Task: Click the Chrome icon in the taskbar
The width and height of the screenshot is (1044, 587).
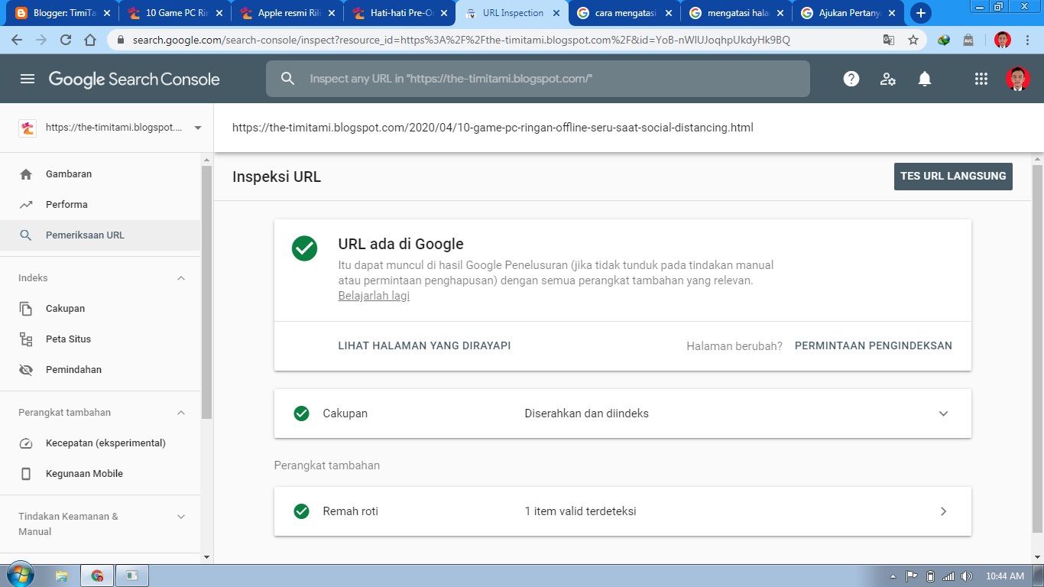Action: coord(97,576)
